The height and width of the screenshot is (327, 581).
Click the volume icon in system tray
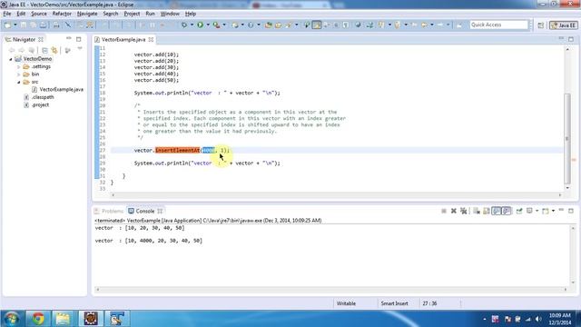[538, 319]
